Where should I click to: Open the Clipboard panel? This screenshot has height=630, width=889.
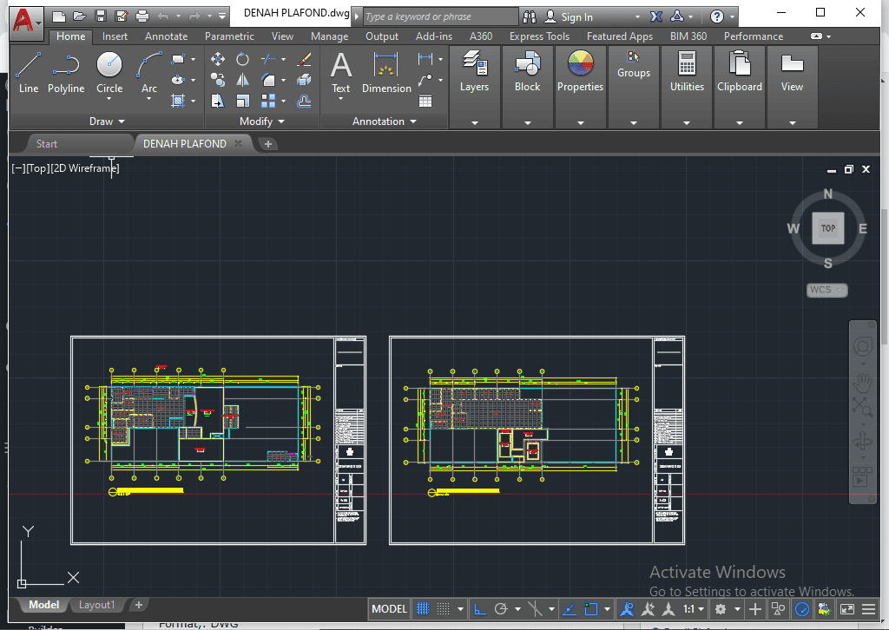tap(740, 70)
